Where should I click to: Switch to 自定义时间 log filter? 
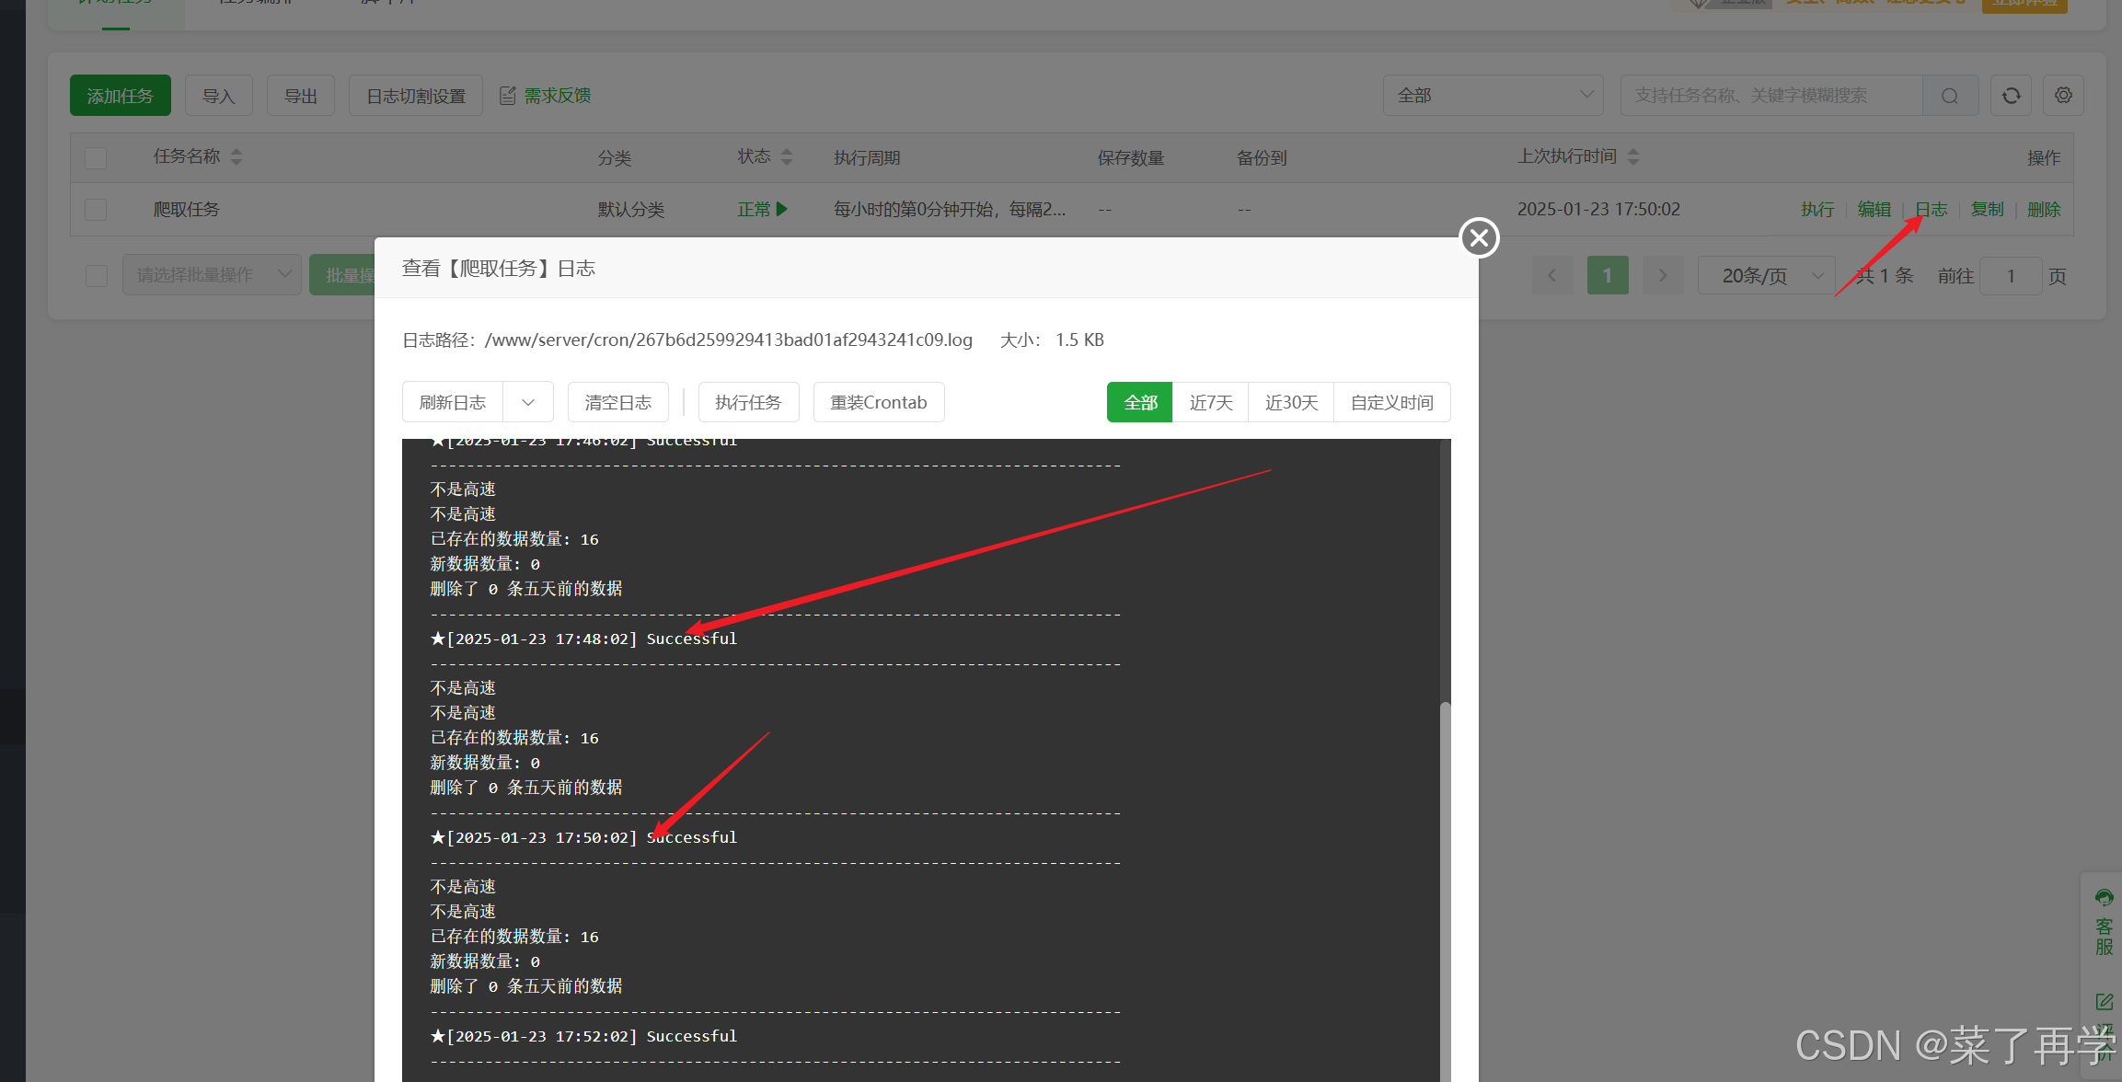pyautogui.click(x=1391, y=402)
